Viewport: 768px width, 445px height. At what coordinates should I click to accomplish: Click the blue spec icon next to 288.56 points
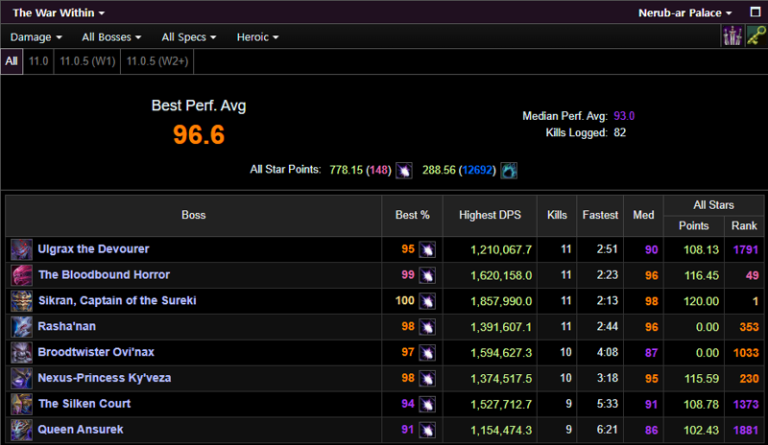509,171
